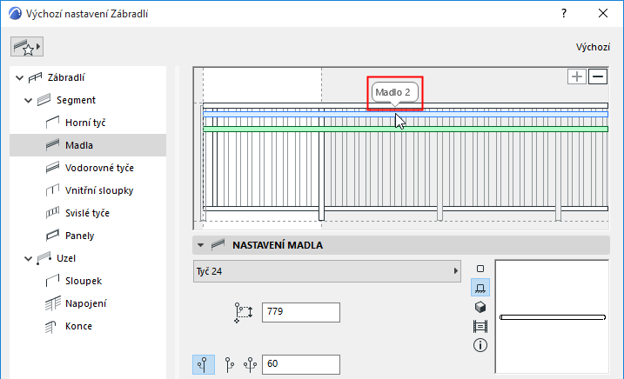624x379 pixels.
Task: Open the Tyč 24 component dropdown
Action: pos(327,271)
